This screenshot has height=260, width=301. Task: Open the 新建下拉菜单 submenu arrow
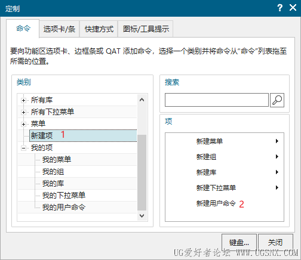coord(277,188)
